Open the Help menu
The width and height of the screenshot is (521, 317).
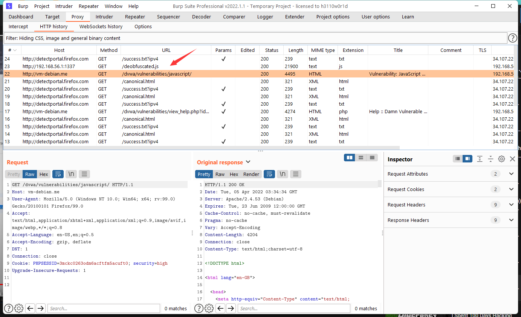[133, 6]
